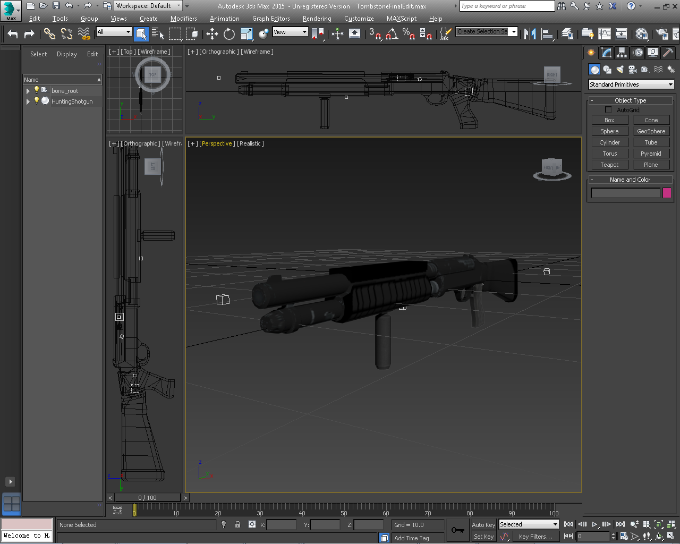The height and width of the screenshot is (544, 680).
Task: Open the Workspace Default dropdown
Action: (x=148, y=6)
